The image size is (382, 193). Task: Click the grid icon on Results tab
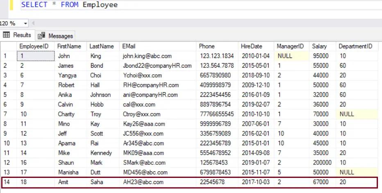pyautogui.click(x=7, y=35)
